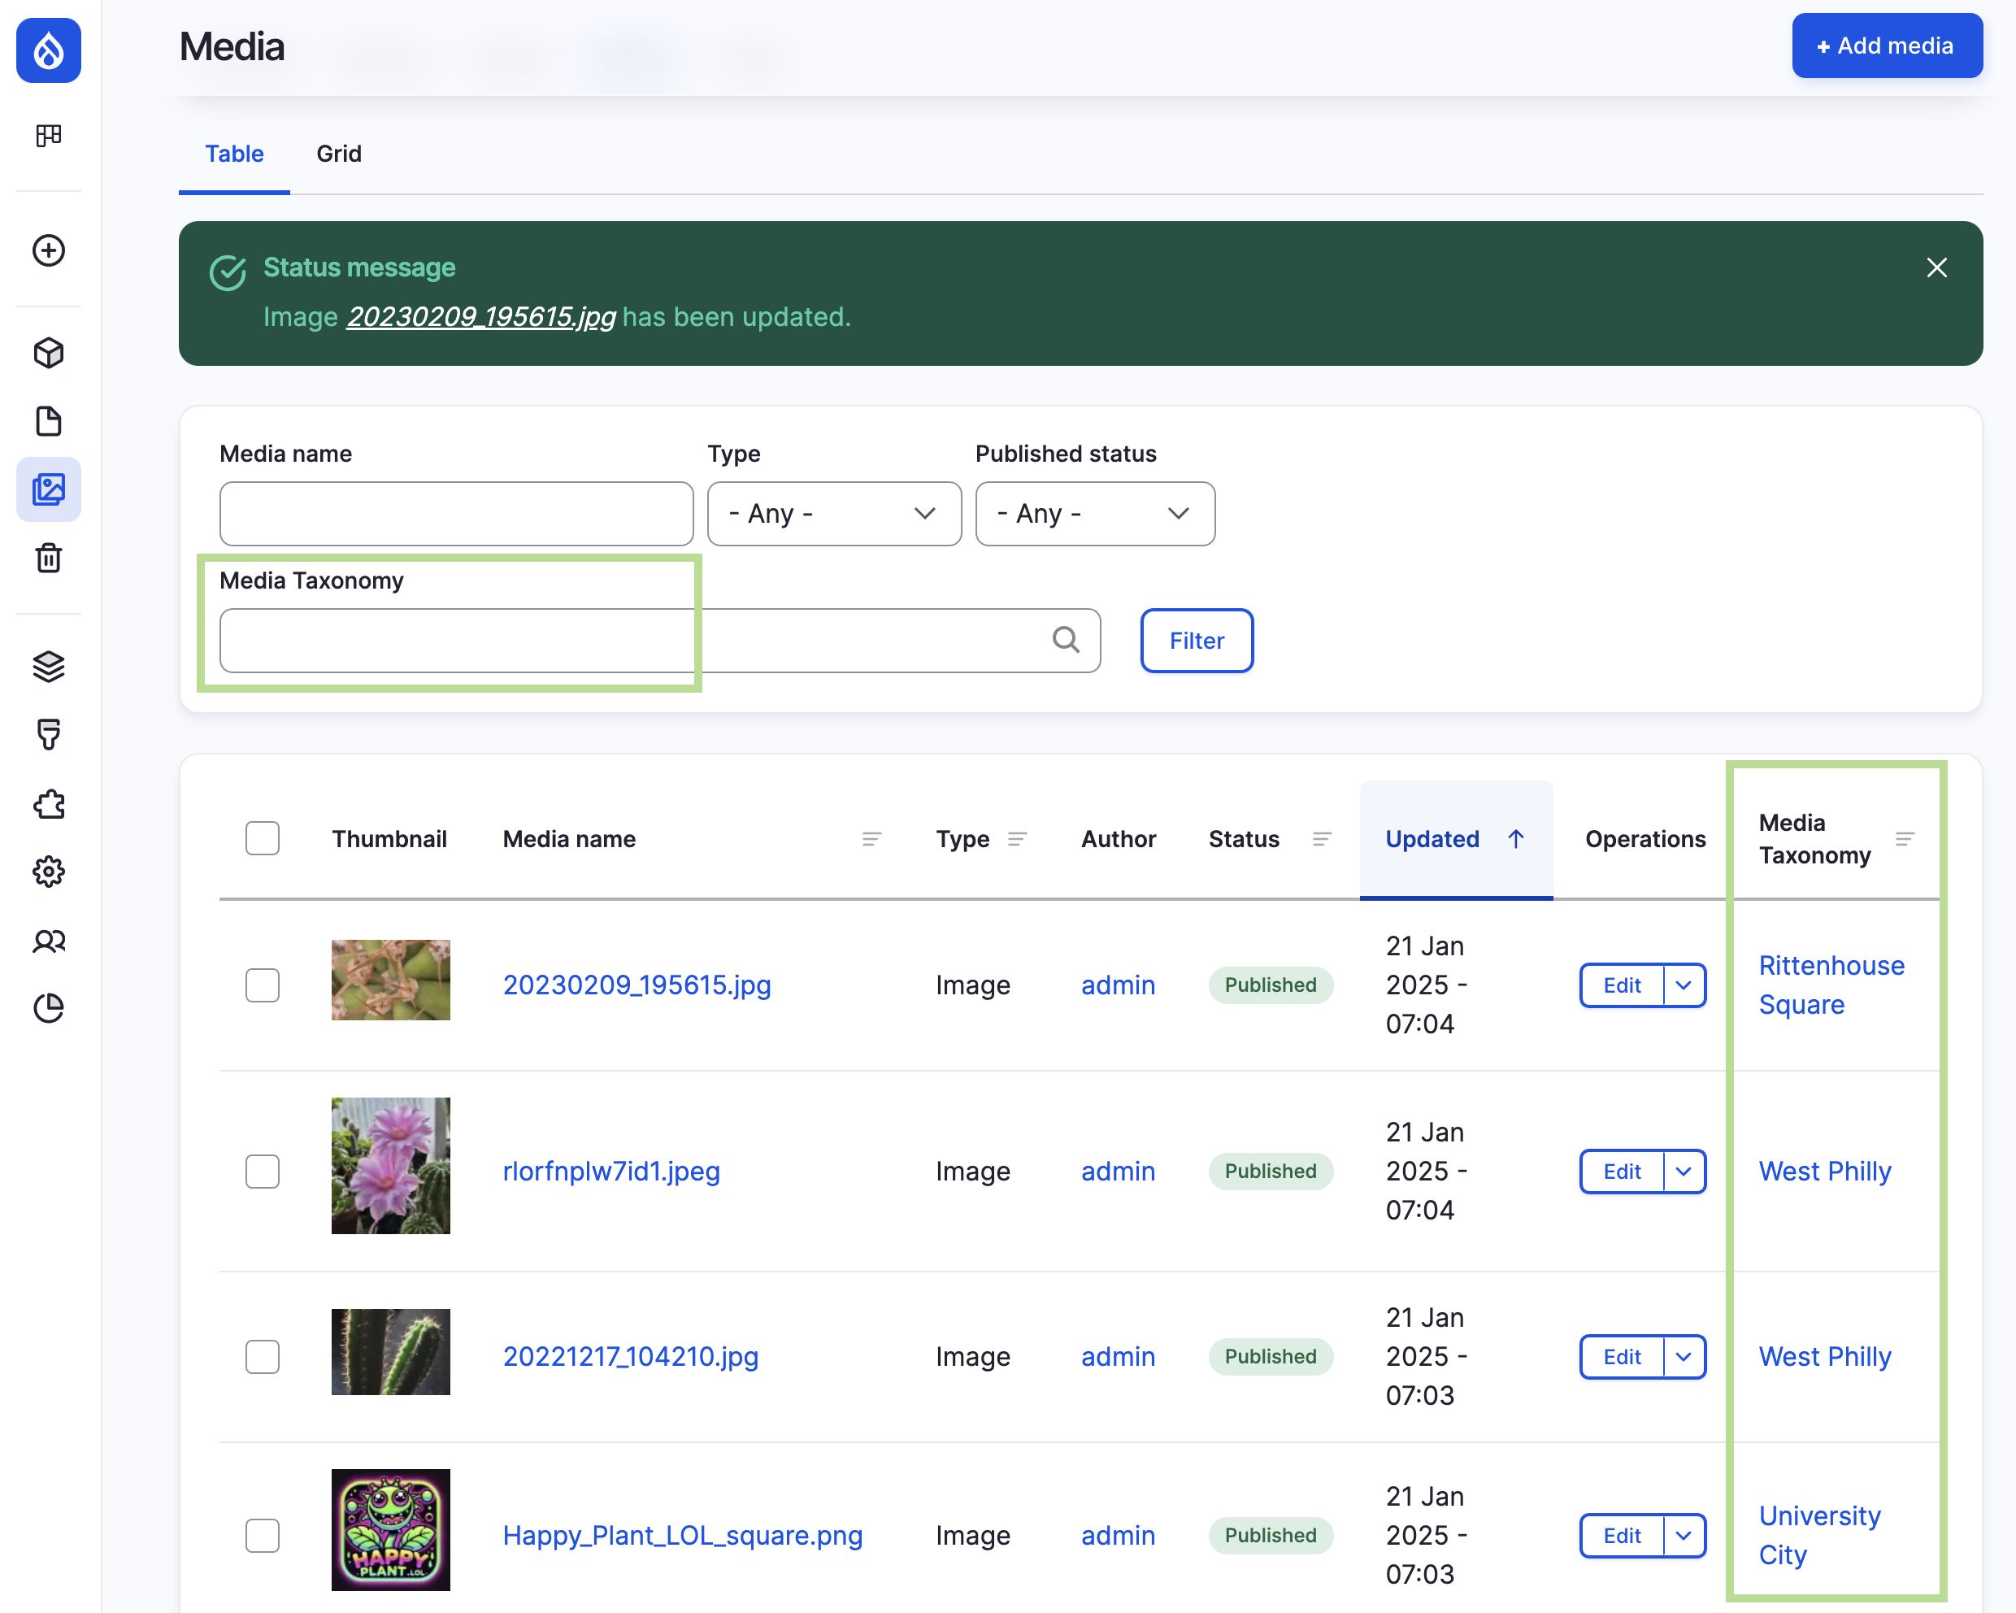Click Edit for 20221217_104210.jpg

pyautogui.click(x=1622, y=1356)
